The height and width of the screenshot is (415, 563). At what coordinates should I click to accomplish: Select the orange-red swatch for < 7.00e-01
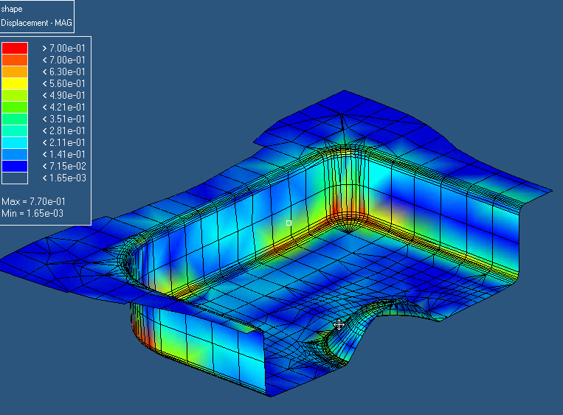point(15,60)
